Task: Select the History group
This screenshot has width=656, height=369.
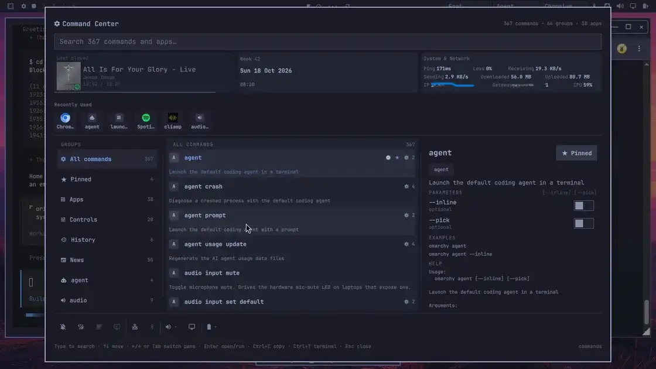Action: point(107,240)
